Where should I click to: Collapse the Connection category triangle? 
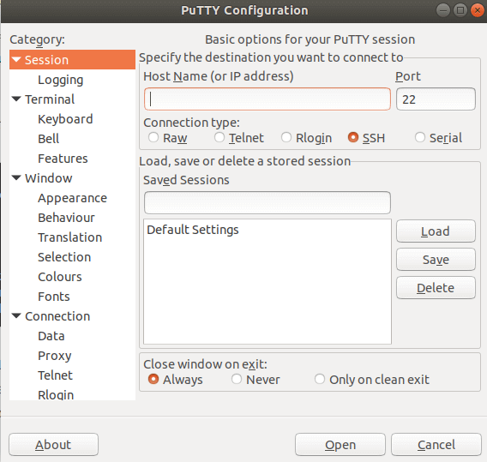click(x=16, y=316)
